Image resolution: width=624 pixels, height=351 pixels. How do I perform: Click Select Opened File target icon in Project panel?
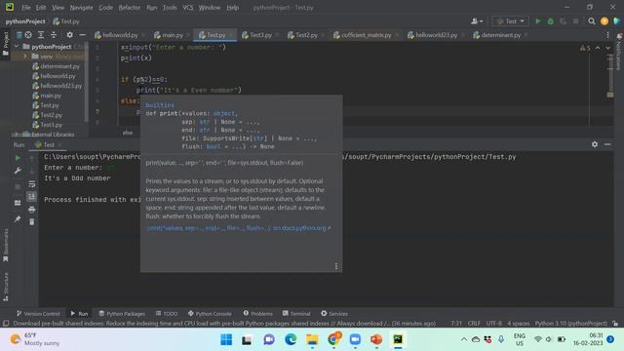[28, 35]
